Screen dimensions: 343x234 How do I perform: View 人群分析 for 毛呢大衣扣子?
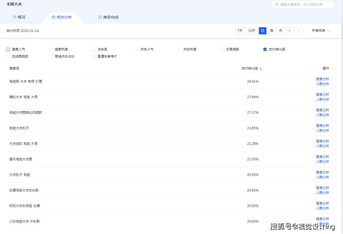tap(323, 131)
